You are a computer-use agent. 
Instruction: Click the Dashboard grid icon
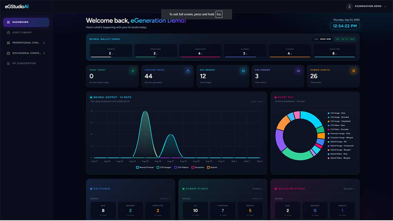[x=8, y=22]
